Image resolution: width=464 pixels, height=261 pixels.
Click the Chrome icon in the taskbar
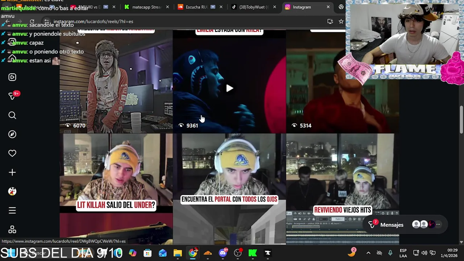click(x=193, y=253)
